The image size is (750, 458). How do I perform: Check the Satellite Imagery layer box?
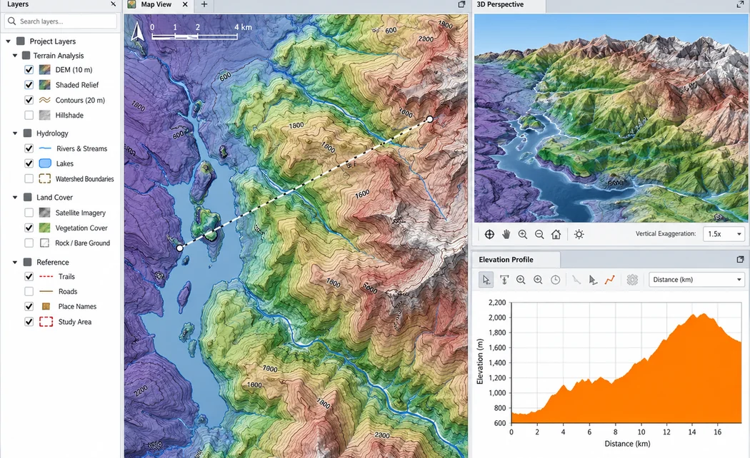(29, 213)
